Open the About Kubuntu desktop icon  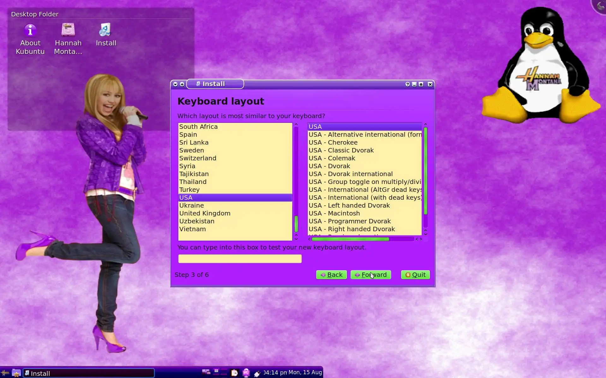(x=30, y=31)
